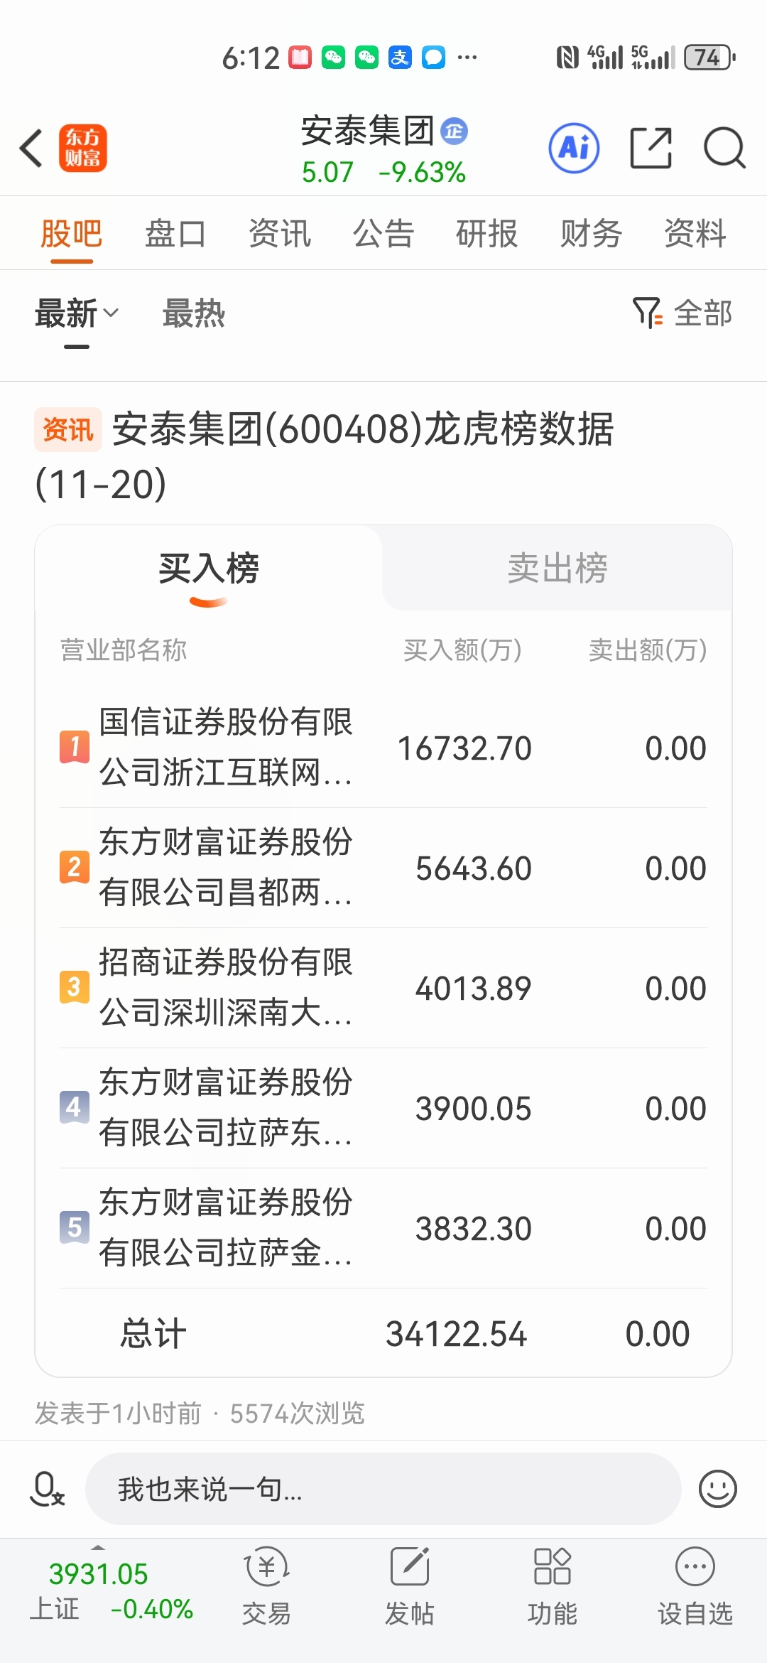Tap the share icon in header

[x=651, y=149]
